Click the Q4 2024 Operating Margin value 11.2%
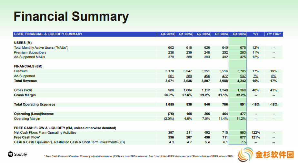Viewport: 298px width, 163px height. pyautogui.click(x=241, y=118)
